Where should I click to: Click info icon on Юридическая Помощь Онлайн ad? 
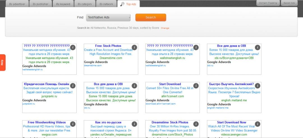point(73,86)
